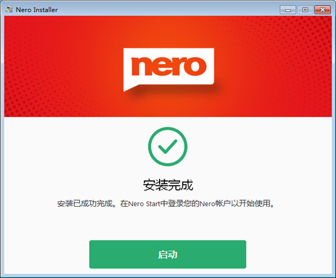
Task: Maximize the Nero Installer window
Action: 305,10
